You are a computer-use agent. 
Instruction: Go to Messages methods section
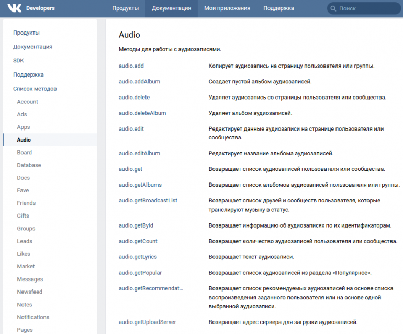(30, 279)
